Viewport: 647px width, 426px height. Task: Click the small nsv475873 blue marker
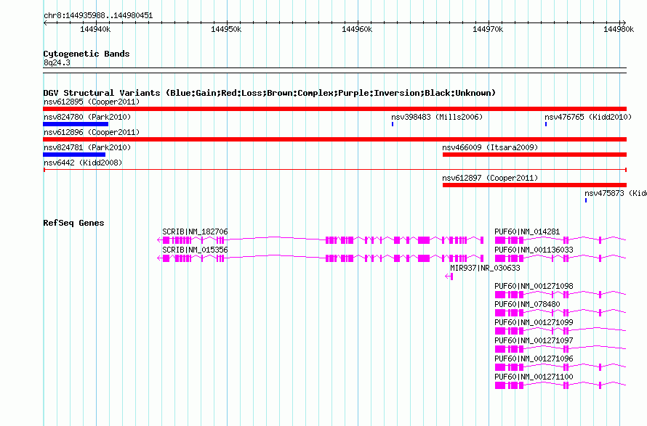[586, 200]
